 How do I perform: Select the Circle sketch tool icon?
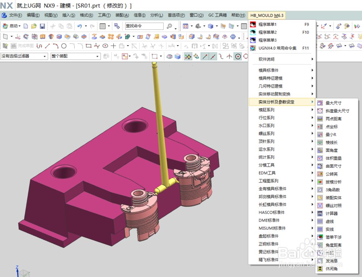coord(64,46)
